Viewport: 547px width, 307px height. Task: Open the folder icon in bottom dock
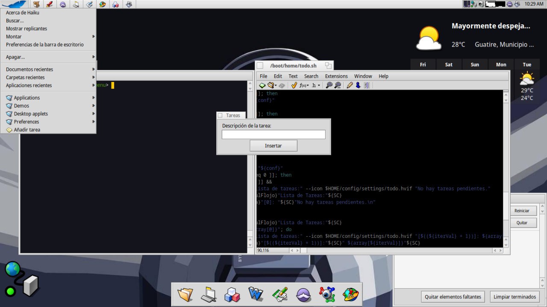click(185, 294)
